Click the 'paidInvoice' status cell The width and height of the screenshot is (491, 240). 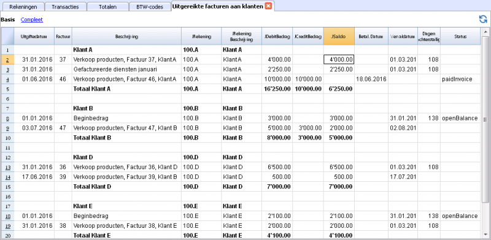pyautogui.click(x=457, y=79)
